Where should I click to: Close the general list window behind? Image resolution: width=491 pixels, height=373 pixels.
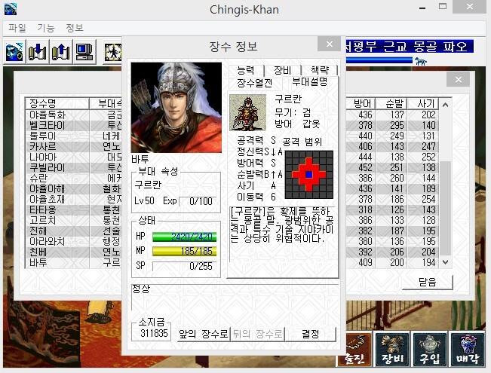tap(458, 79)
